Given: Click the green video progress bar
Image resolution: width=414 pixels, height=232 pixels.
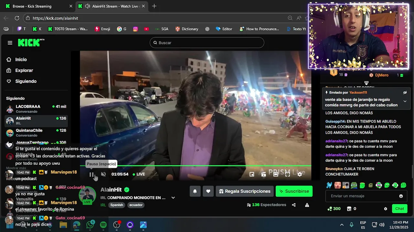Looking at the screenshot, I should (195, 166).
